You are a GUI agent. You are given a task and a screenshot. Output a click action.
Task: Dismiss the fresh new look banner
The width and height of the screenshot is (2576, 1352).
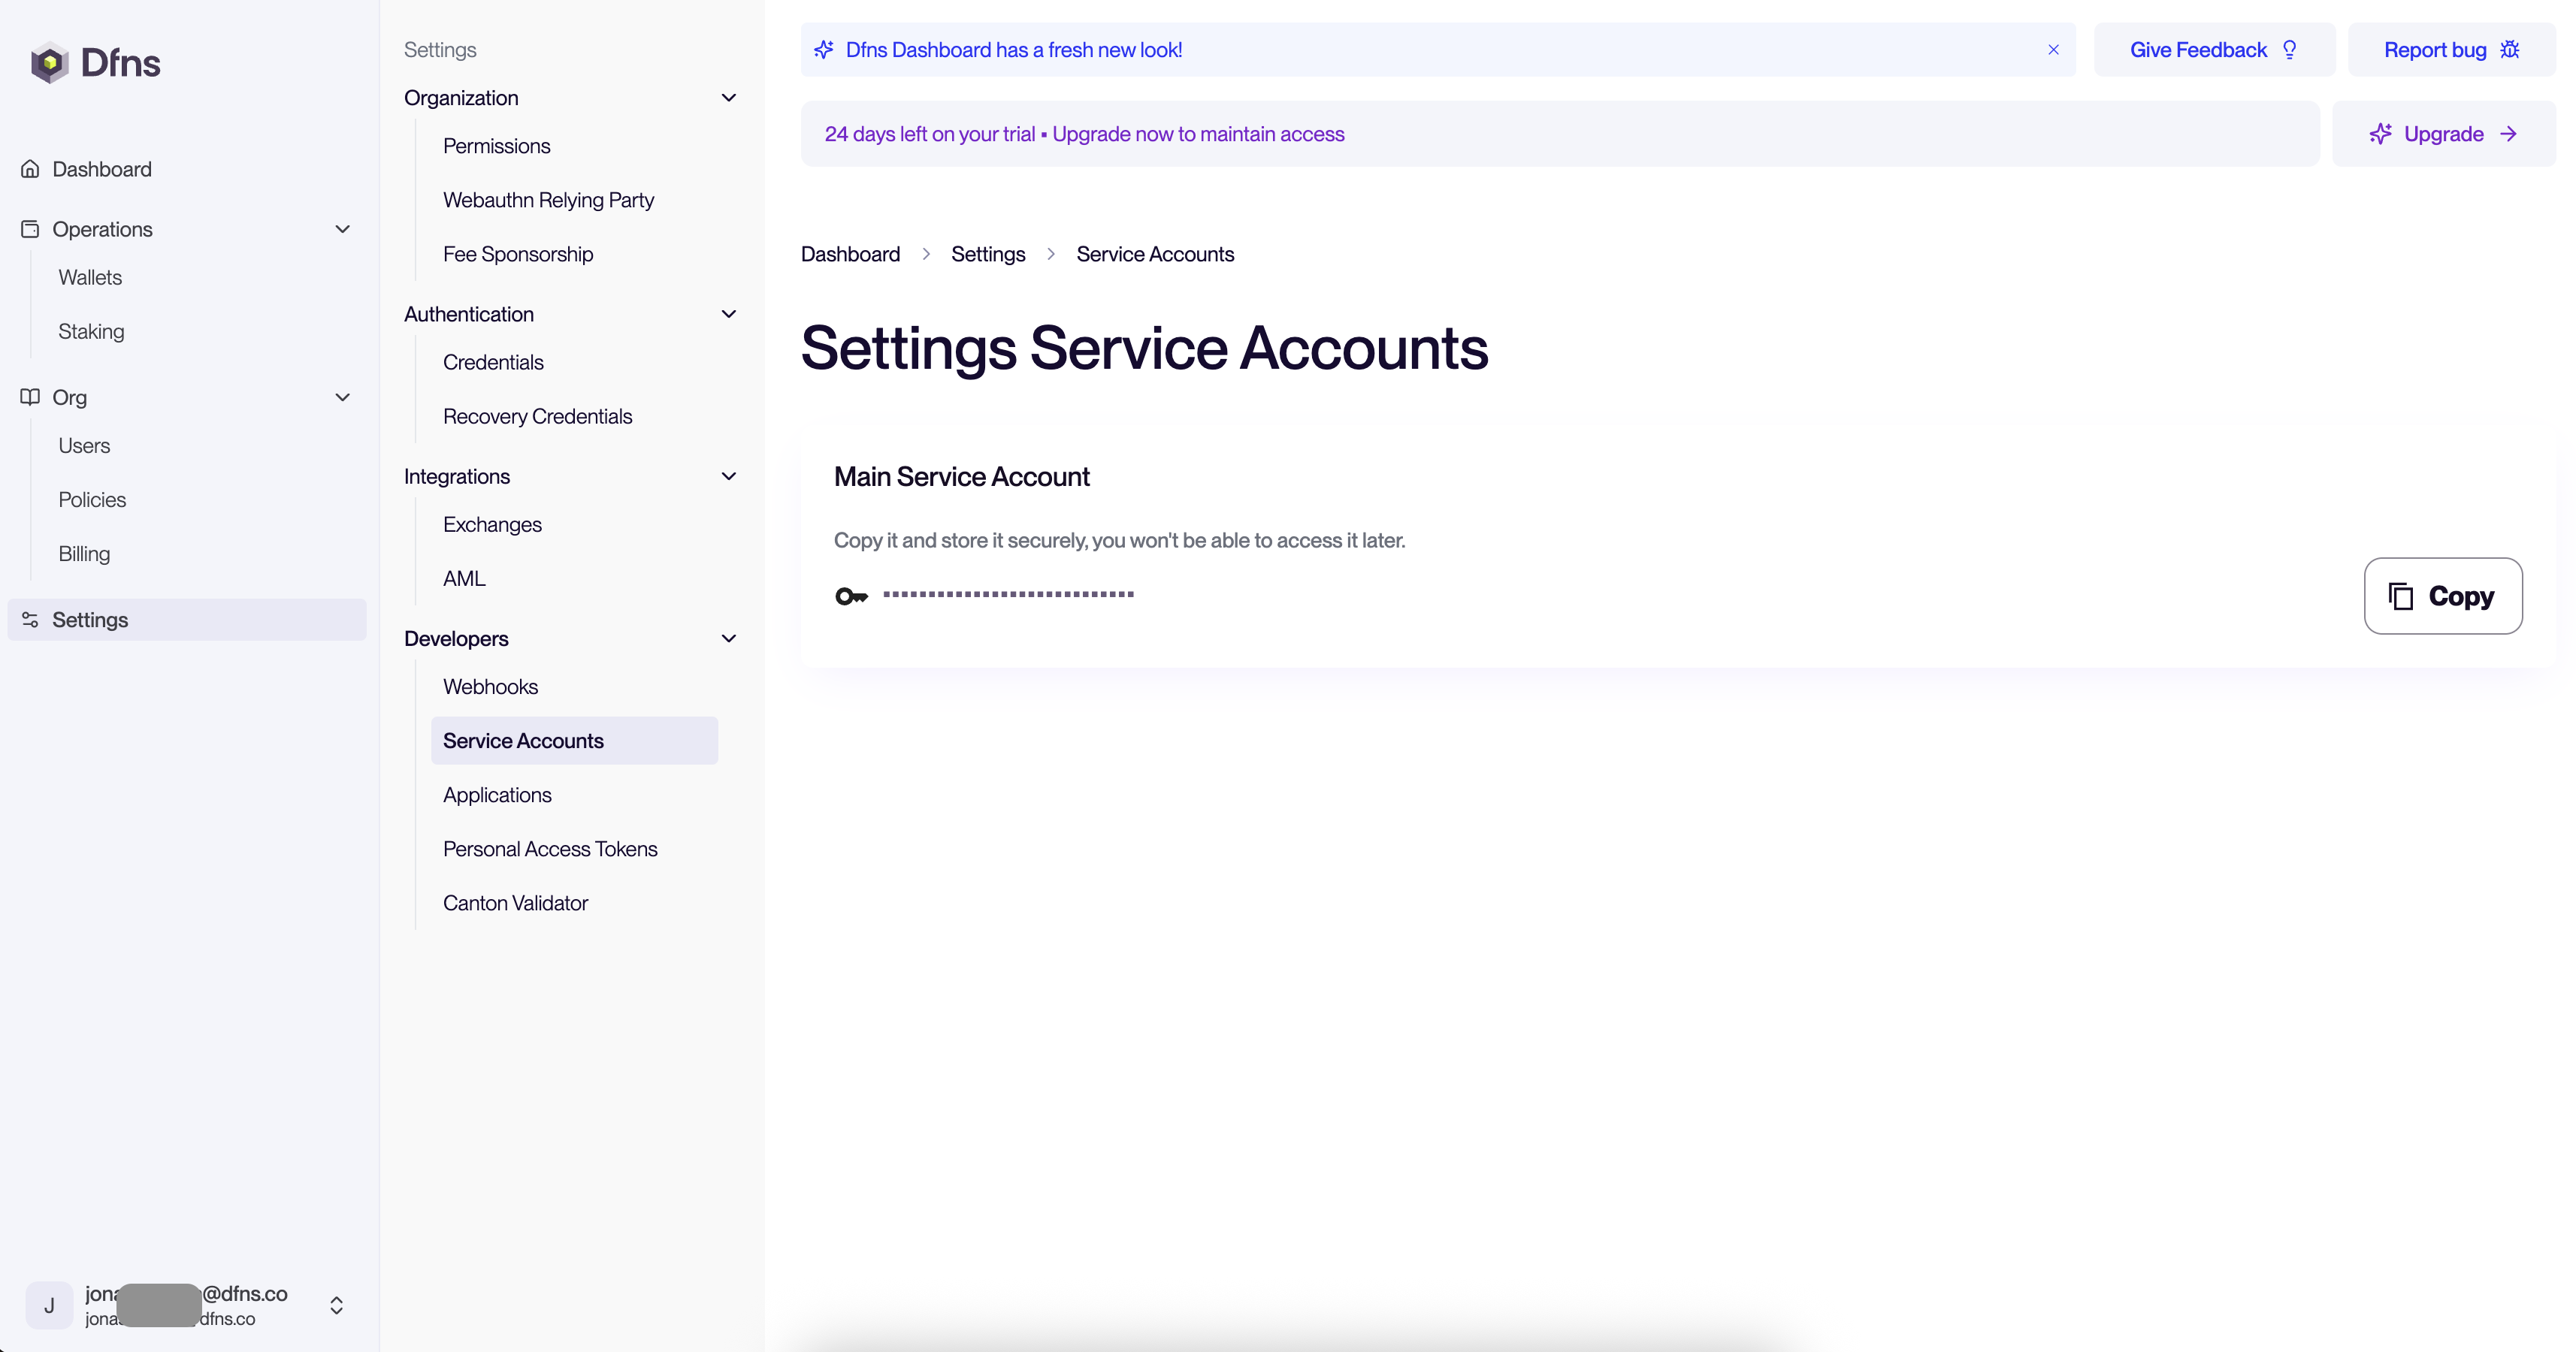coord(2053,50)
